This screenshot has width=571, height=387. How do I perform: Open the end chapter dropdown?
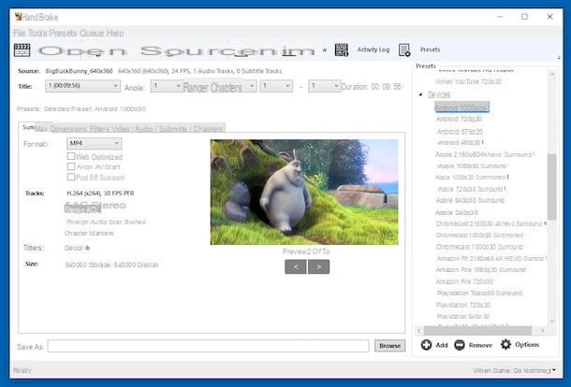click(324, 86)
